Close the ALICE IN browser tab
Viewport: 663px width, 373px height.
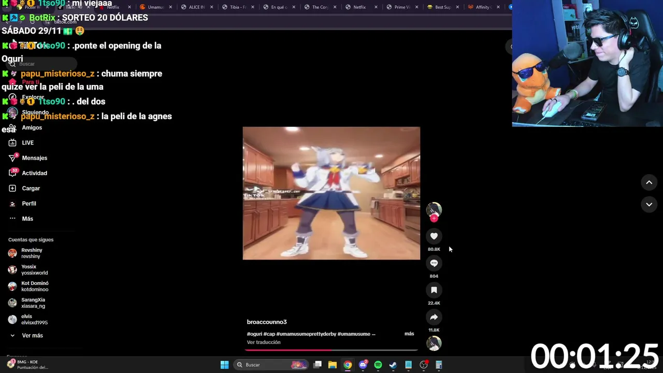pos(211,7)
